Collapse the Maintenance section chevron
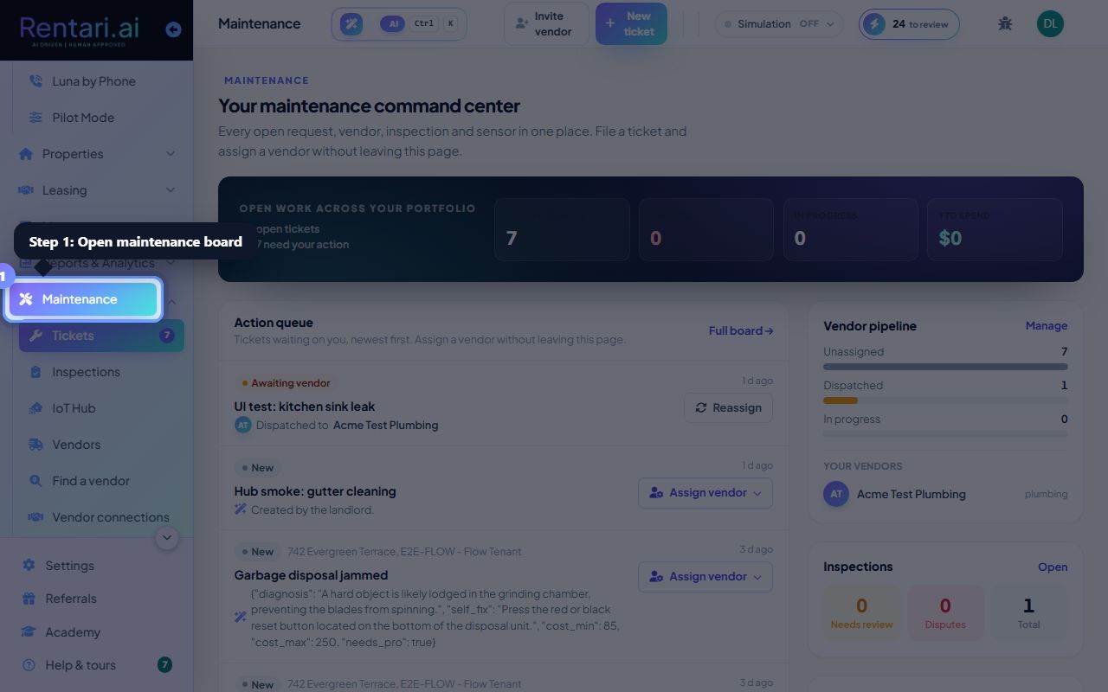Image resolution: width=1108 pixels, height=692 pixels. (171, 302)
